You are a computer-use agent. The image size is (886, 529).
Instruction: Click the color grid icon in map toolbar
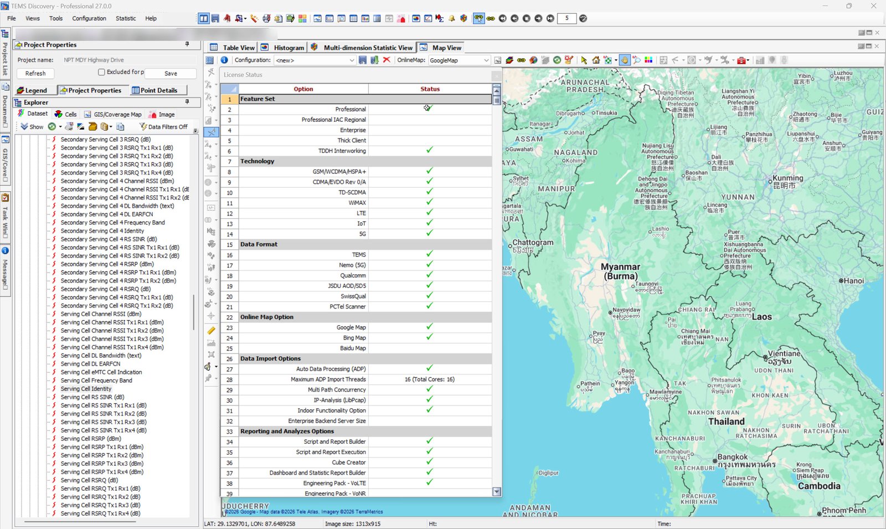tap(648, 60)
